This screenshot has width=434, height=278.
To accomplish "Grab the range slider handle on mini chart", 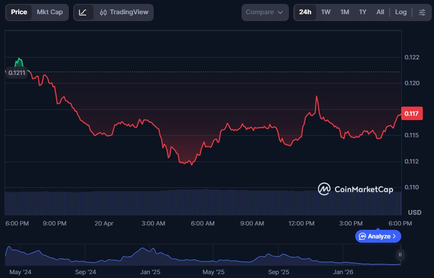I will tap(400, 255).
